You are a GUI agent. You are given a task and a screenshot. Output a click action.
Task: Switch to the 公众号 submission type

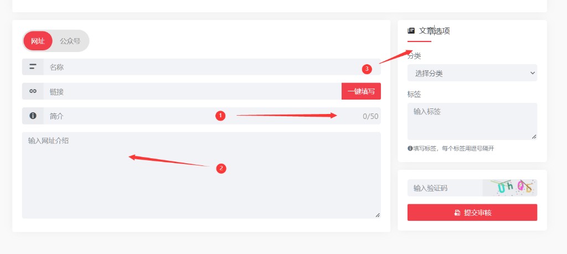[70, 41]
